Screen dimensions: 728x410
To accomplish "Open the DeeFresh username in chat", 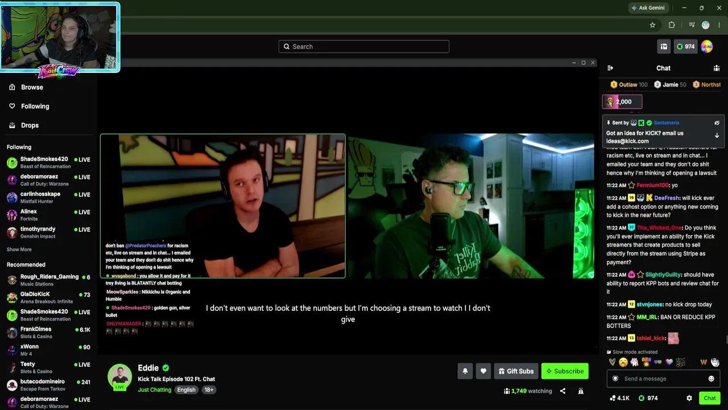I will pyautogui.click(x=667, y=198).
